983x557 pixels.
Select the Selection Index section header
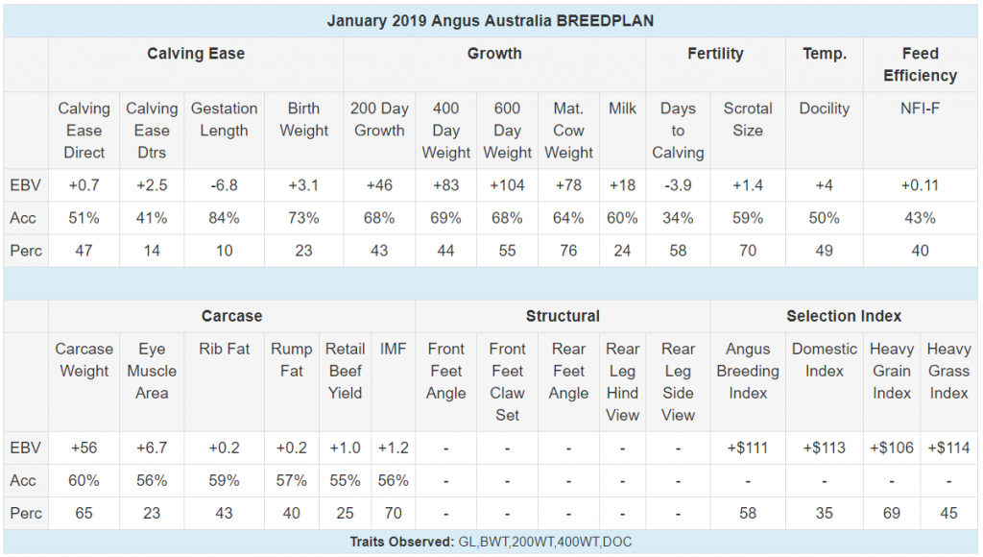pos(844,316)
